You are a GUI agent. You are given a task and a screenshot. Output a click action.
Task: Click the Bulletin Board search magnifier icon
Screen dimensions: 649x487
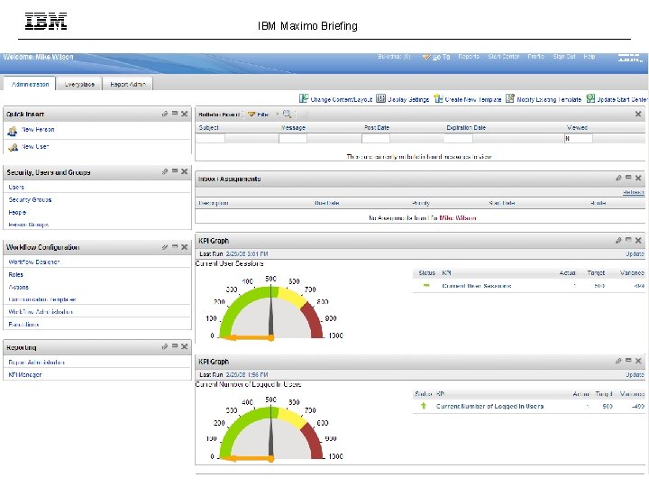click(287, 114)
